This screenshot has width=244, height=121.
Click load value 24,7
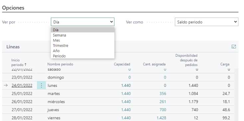pos(226,93)
